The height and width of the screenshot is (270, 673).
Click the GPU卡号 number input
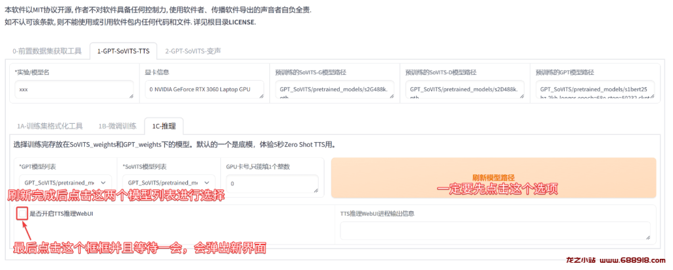[x=272, y=183]
